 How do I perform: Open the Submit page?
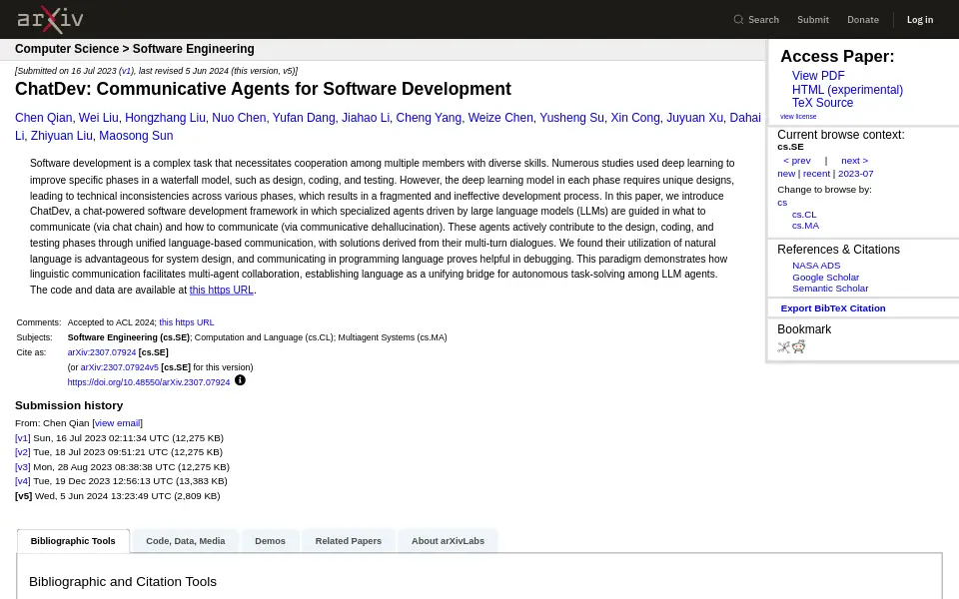coord(813,20)
